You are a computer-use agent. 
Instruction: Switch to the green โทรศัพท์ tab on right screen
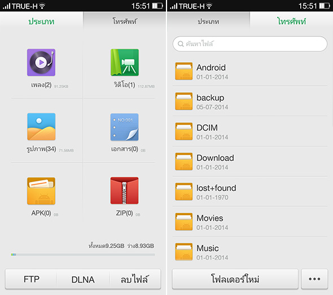pyautogui.click(x=291, y=21)
